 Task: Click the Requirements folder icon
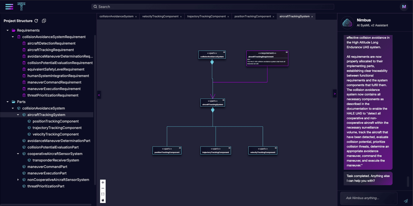tap(13, 30)
